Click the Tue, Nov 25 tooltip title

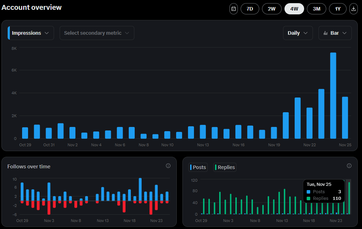[319, 184]
